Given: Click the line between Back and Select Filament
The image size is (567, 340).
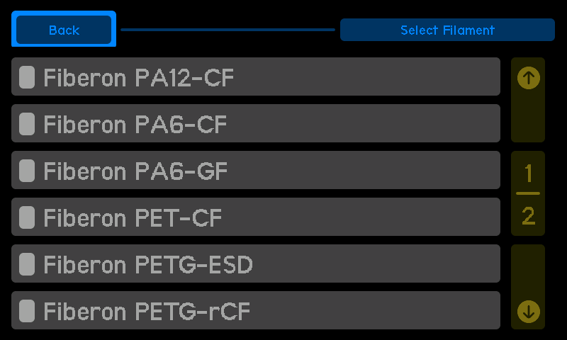Looking at the screenshot, I should pos(228,30).
